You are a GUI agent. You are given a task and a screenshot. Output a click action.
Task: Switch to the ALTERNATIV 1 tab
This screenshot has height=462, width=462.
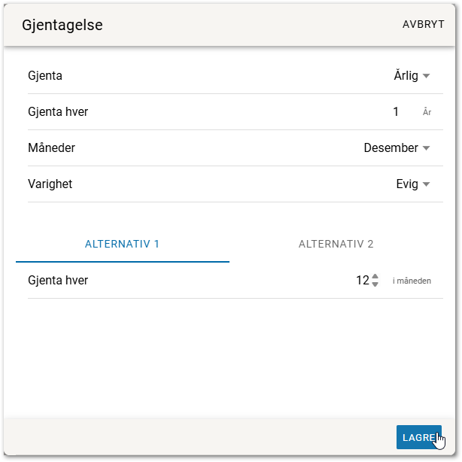[123, 244]
